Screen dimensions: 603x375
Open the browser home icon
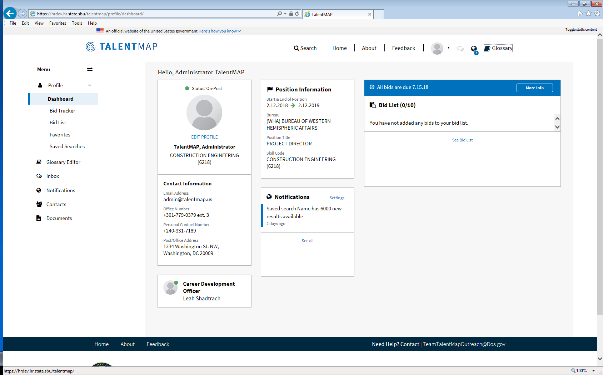point(579,14)
